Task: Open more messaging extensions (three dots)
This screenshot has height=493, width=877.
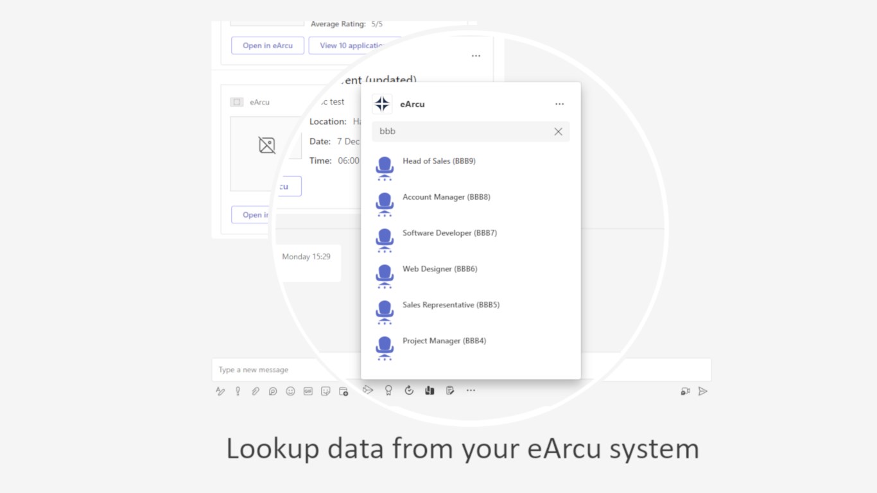Action: pyautogui.click(x=471, y=390)
